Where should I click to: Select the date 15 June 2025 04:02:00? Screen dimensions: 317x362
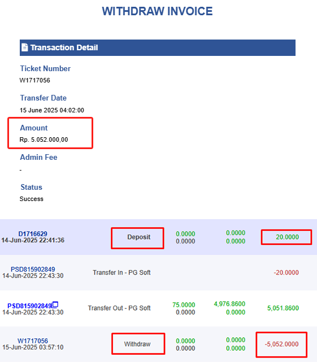point(52,110)
